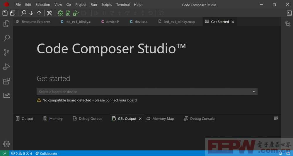
Task: Click the terminal icon at top right
Action: [289, 13]
